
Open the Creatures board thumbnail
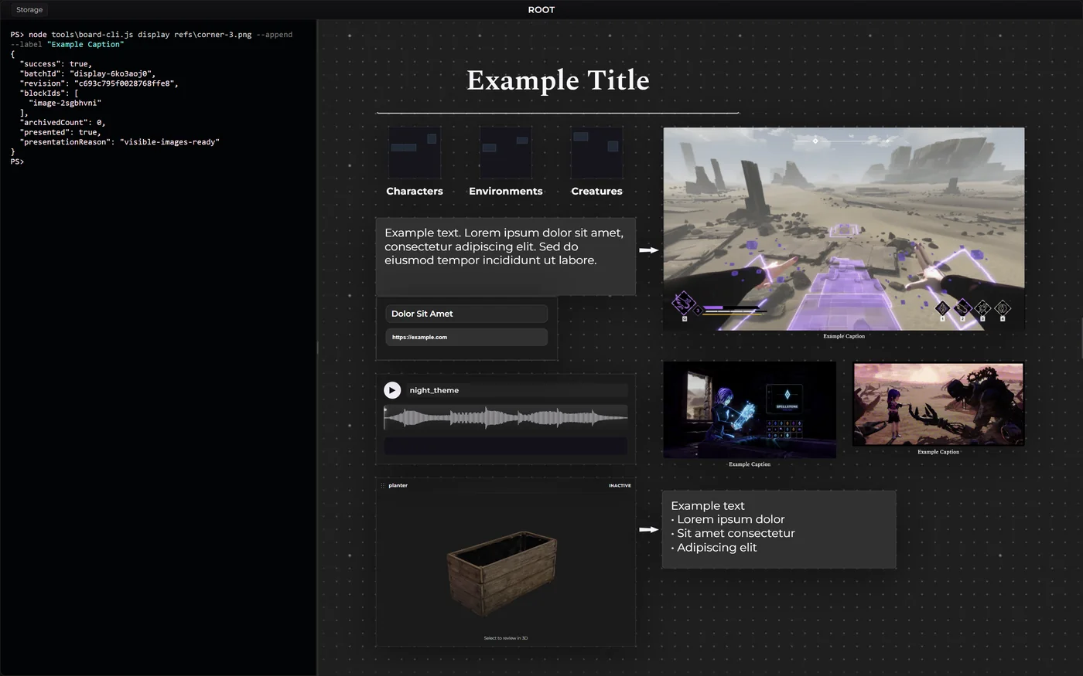coord(596,152)
